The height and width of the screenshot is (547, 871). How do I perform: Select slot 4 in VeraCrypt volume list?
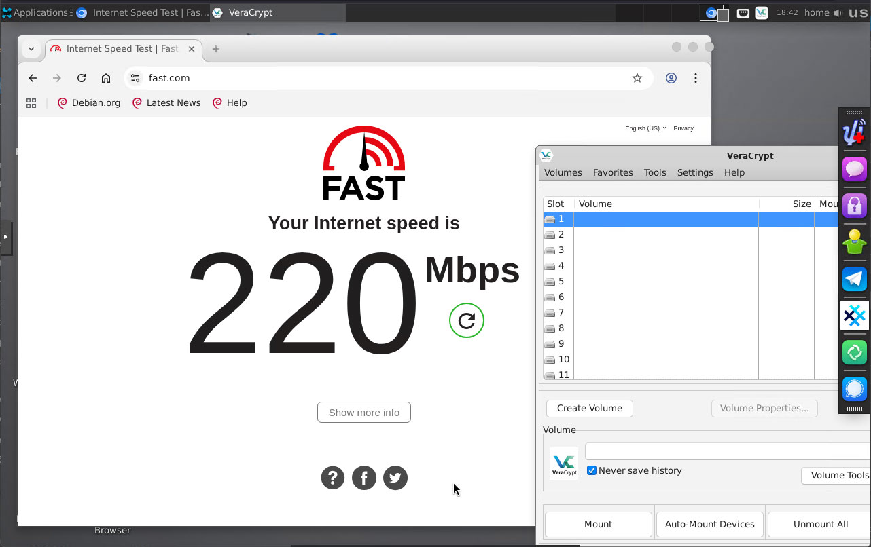(x=690, y=266)
